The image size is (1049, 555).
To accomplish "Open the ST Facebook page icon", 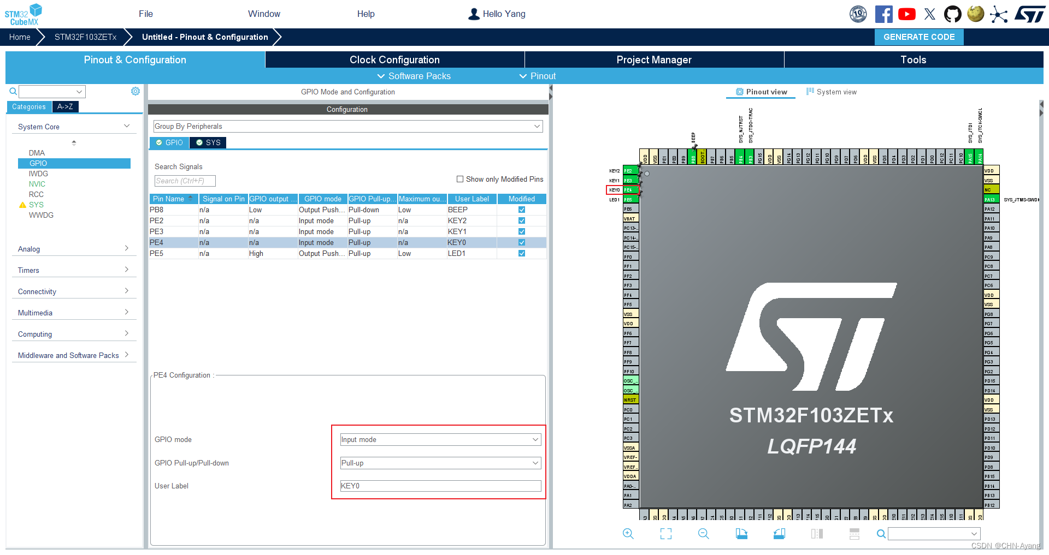I will (x=883, y=14).
